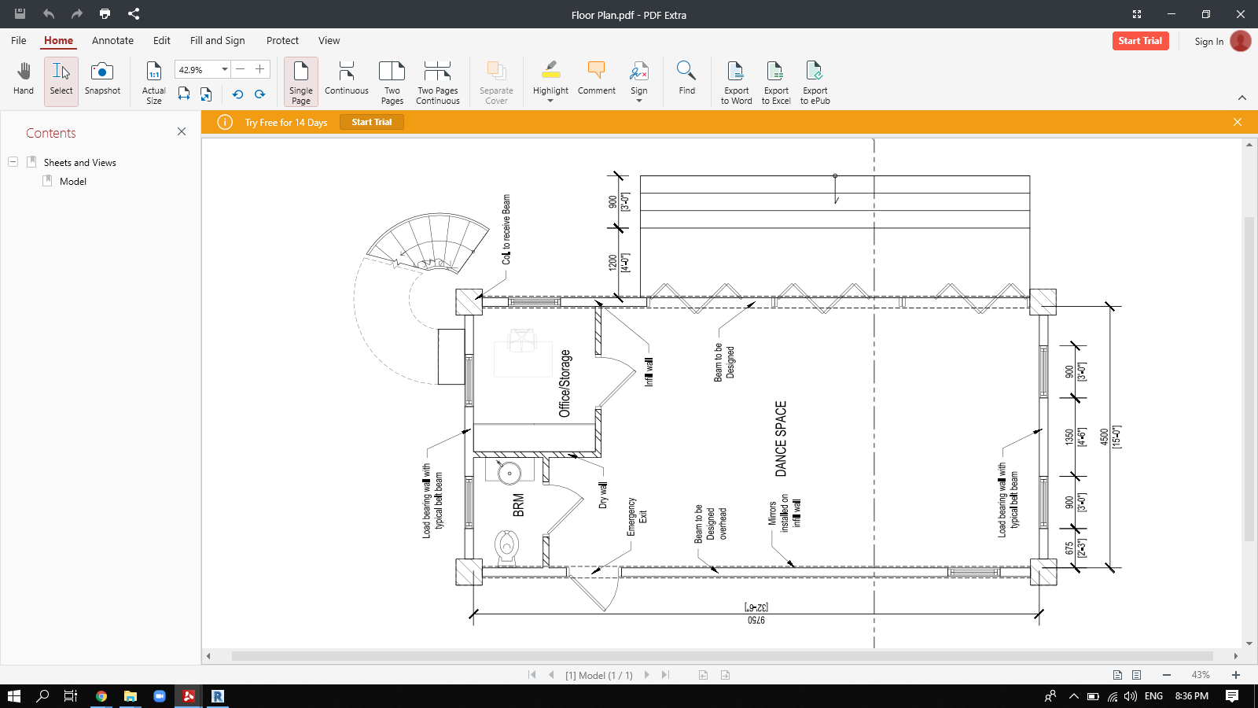Export the document to Excel

coord(775,81)
